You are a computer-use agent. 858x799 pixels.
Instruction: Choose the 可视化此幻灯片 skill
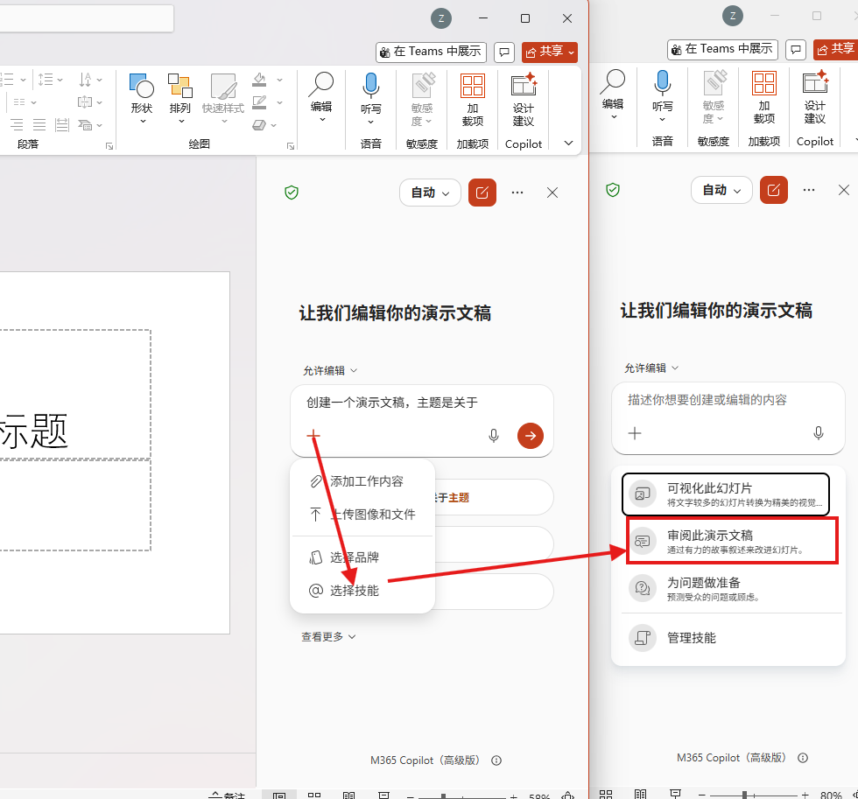pyautogui.click(x=726, y=494)
